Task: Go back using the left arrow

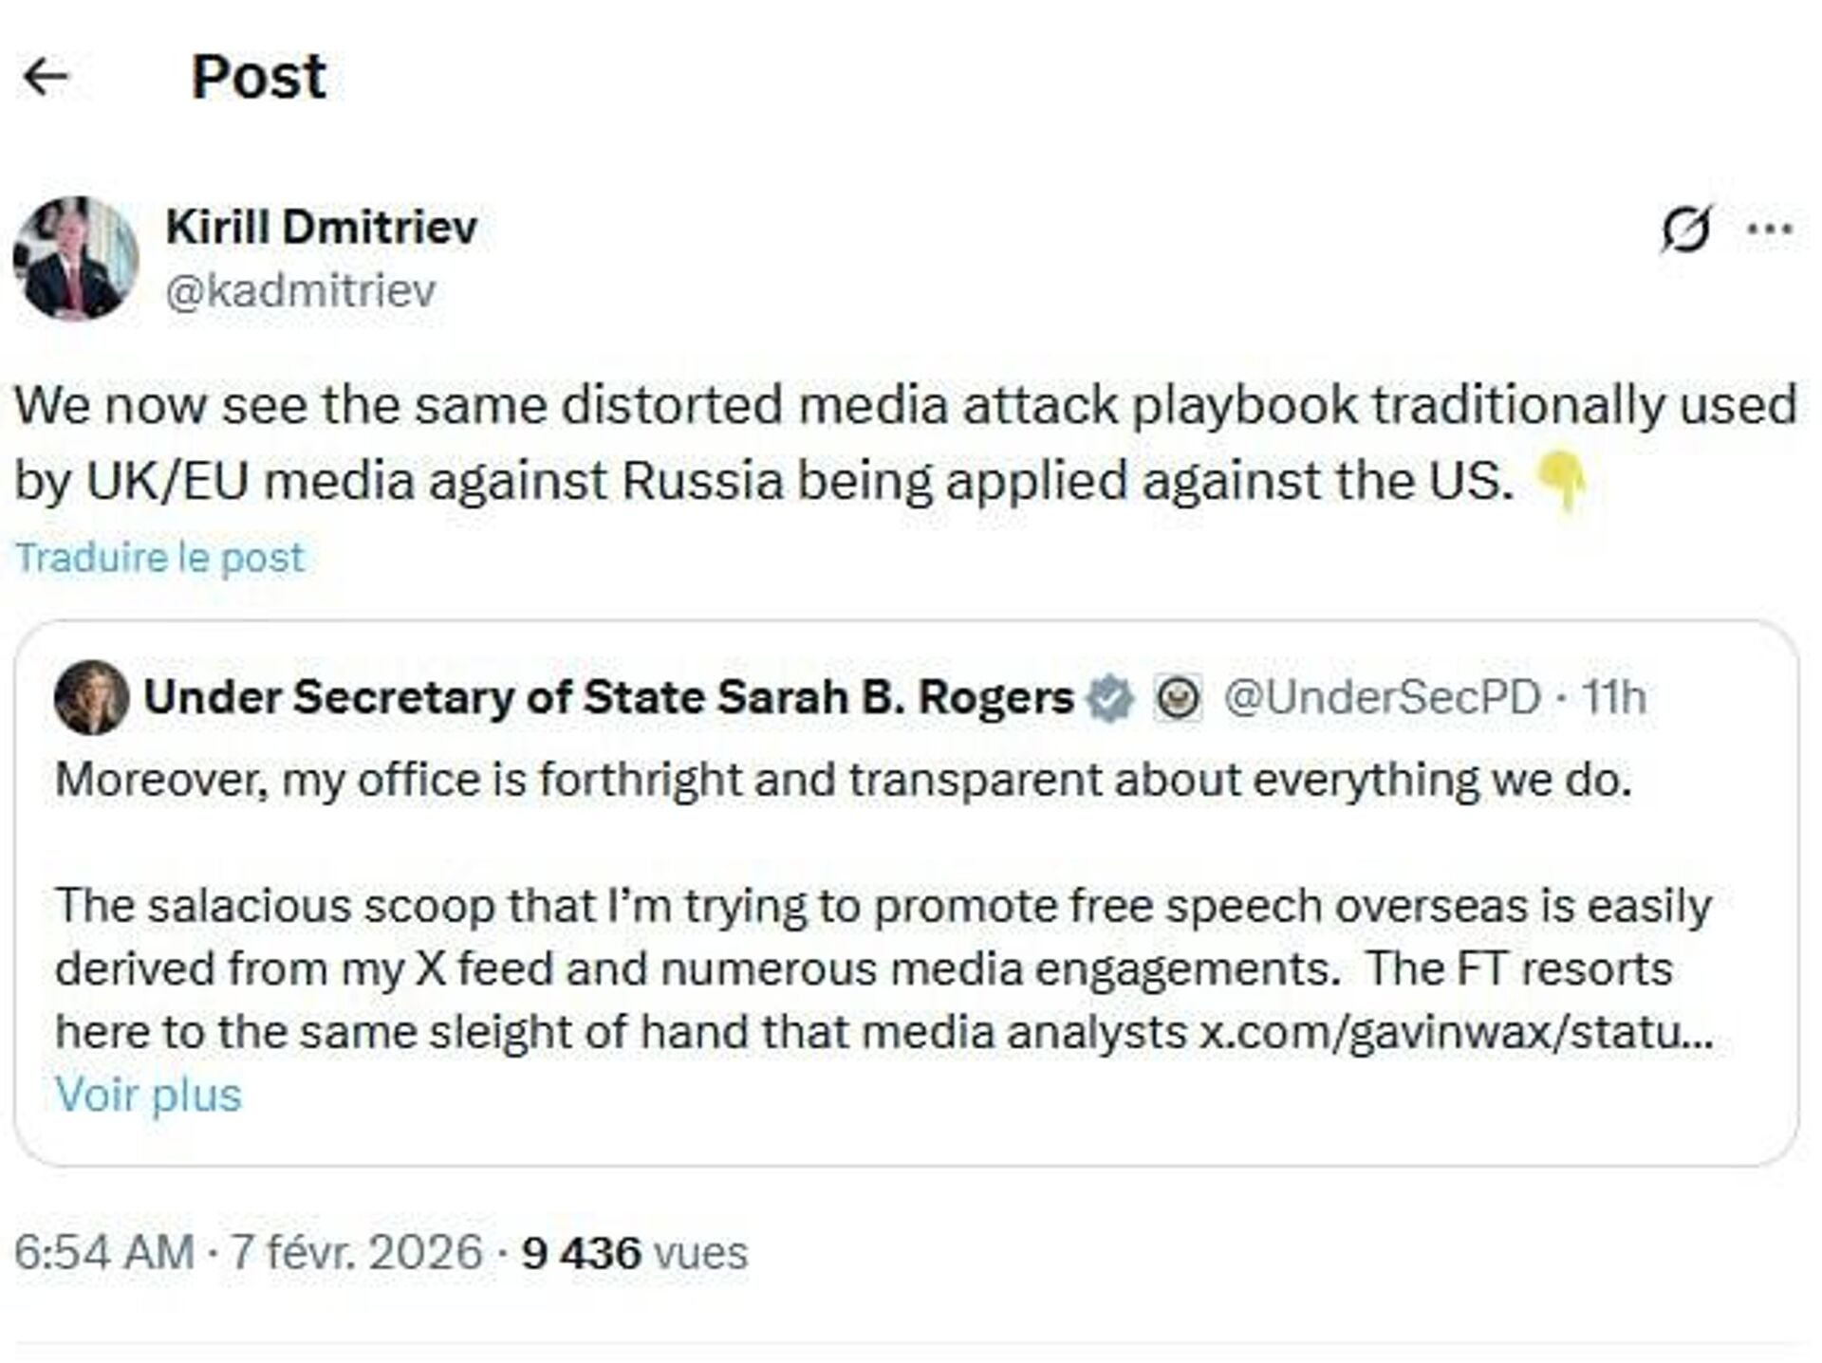Action: click(46, 77)
